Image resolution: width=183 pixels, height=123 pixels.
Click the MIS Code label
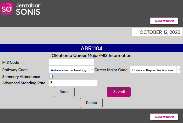pos(11,62)
